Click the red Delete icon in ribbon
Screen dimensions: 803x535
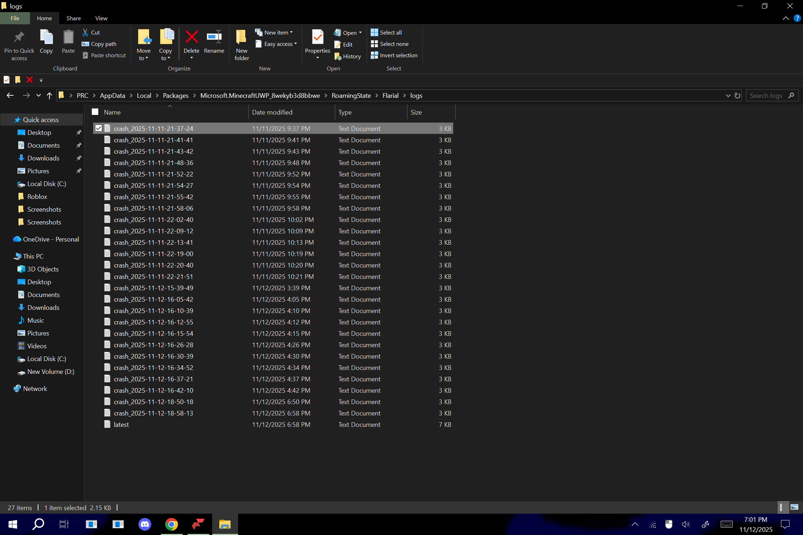click(191, 37)
